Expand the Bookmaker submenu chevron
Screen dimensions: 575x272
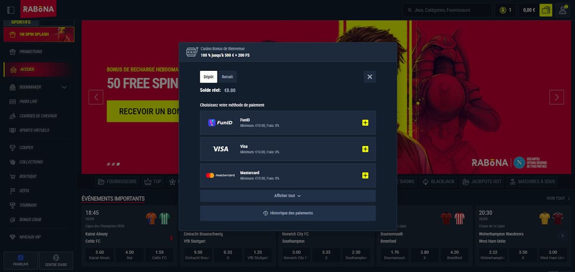pyautogui.click(x=64, y=87)
